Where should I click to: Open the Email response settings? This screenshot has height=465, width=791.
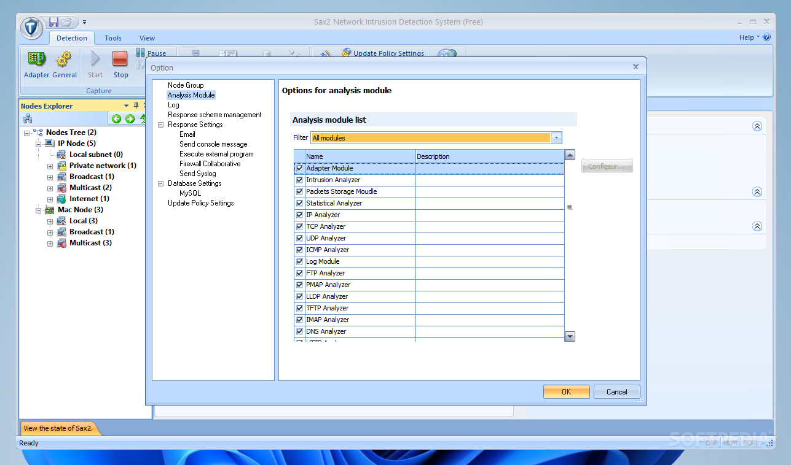point(187,134)
